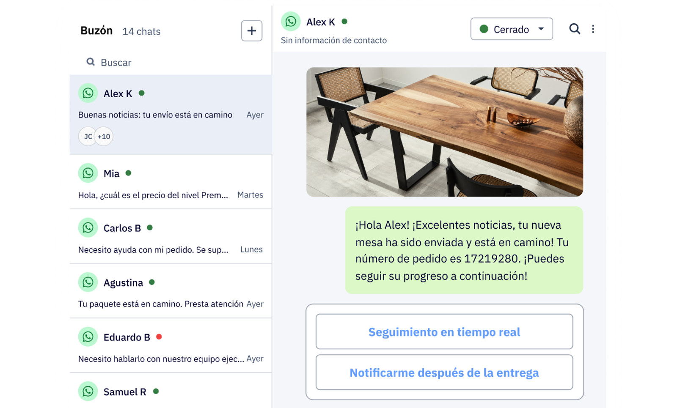
Task: Click the dropdown arrow next to Cerrado
Action: 541,29
